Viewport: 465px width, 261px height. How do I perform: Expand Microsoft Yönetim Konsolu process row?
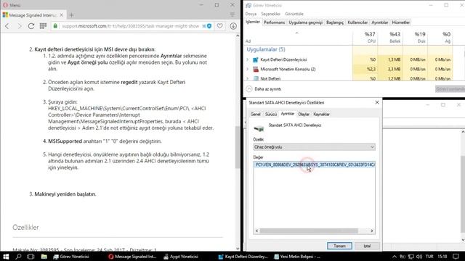[x=247, y=69]
